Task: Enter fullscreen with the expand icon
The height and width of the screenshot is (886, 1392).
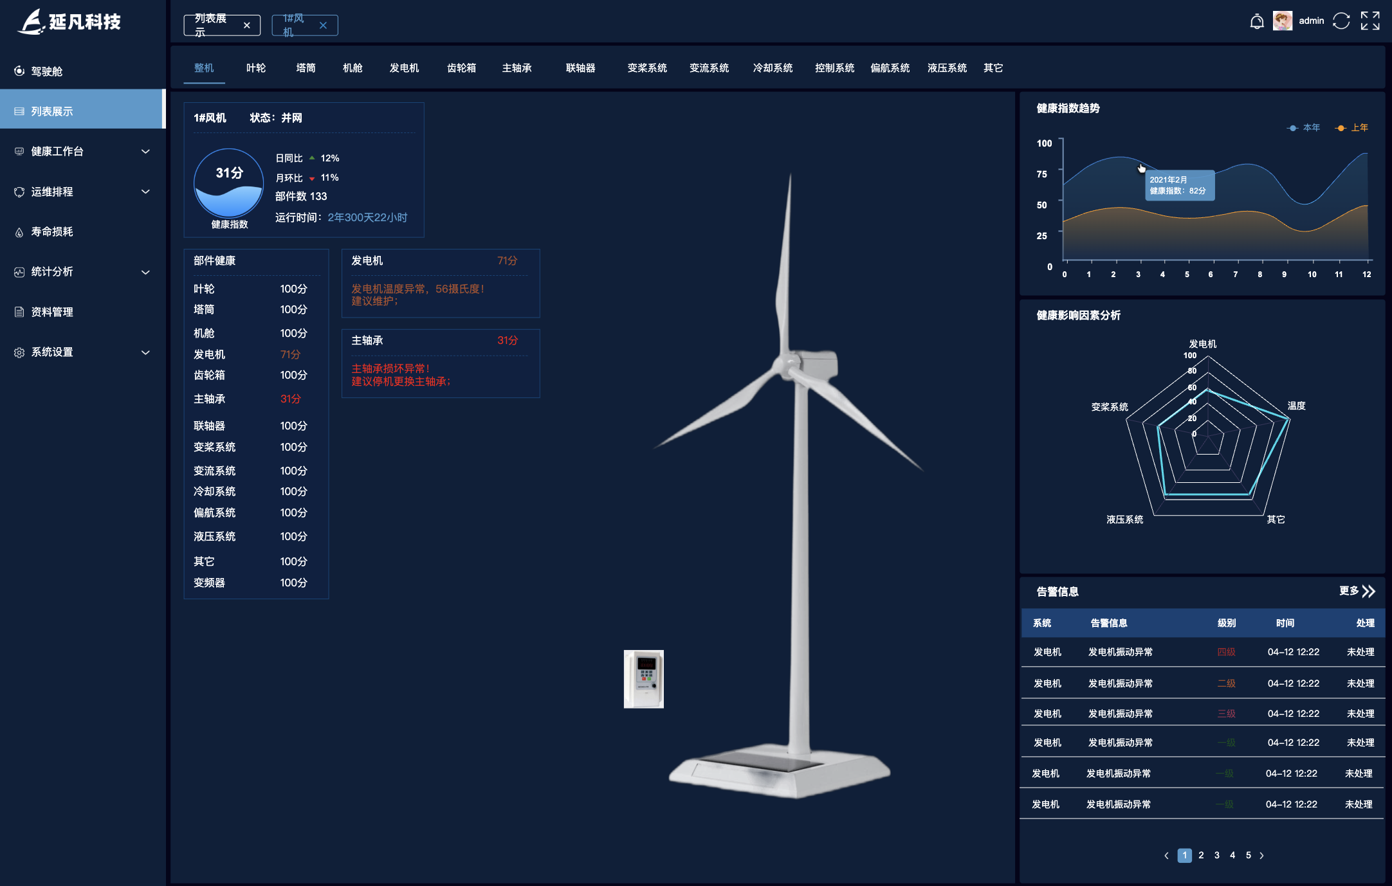Action: [x=1370, y=21]
